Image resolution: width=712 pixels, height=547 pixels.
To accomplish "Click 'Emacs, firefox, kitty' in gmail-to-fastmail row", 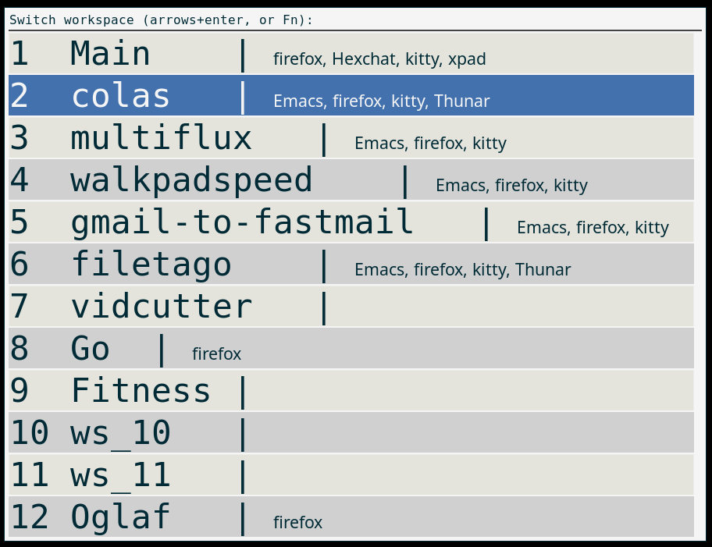I will 593,227.
